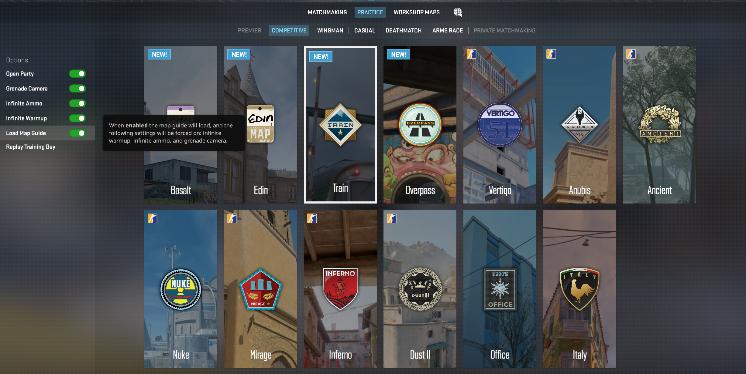746x374 pixels.
Task: Click the Anubis diamond map emblem
Action: (x=579, y=125)
